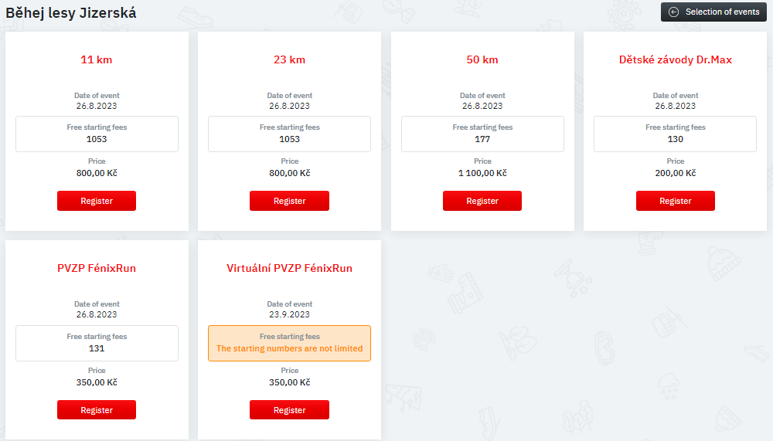Click the back arrow icon in Selection of events
The height and width of the screenshot is (441, 773).
[673, 12]
